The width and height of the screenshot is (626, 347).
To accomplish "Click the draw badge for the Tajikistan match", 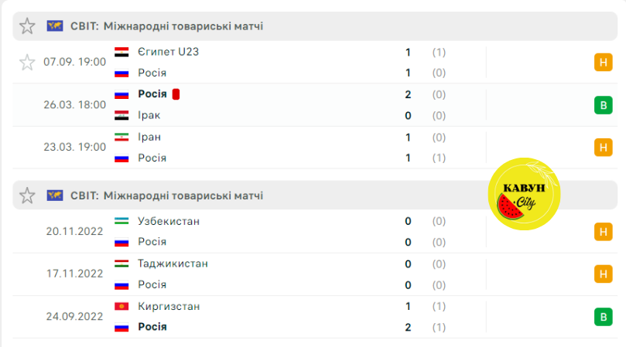I will click(x=604, y=274).
